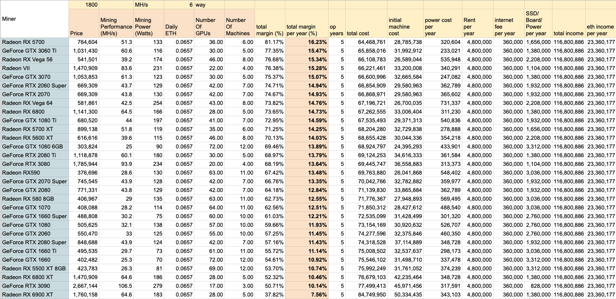Select the "Radeon RX 580 8GB" cell

tap(34, 199)
